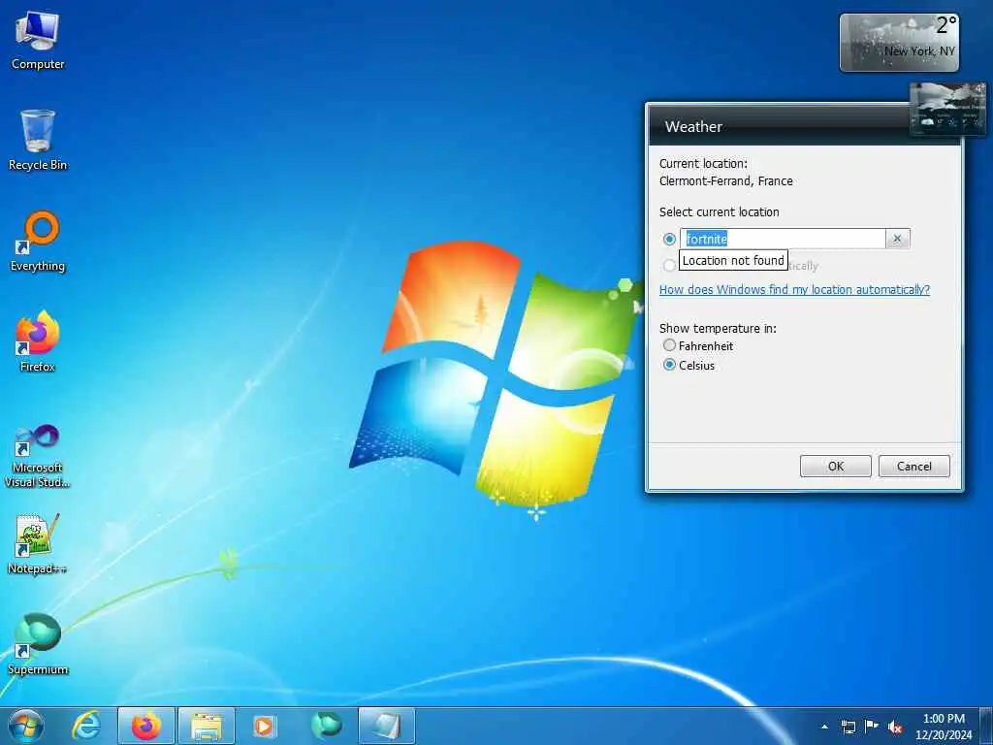Launch Internet Explorer from the taskbar
This screenshot has height=745, width=993.
tap(86, 726)
